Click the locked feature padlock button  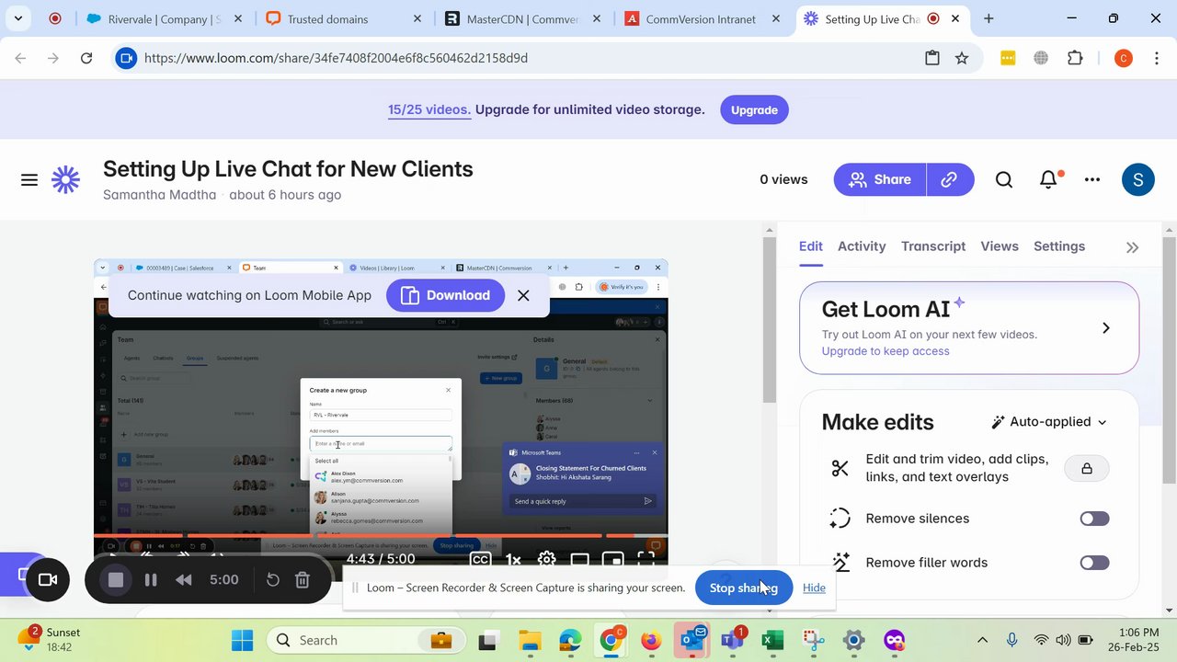(x=1087, y=468)
